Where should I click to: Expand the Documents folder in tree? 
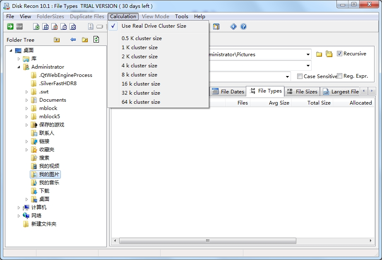tap(27, 100)
